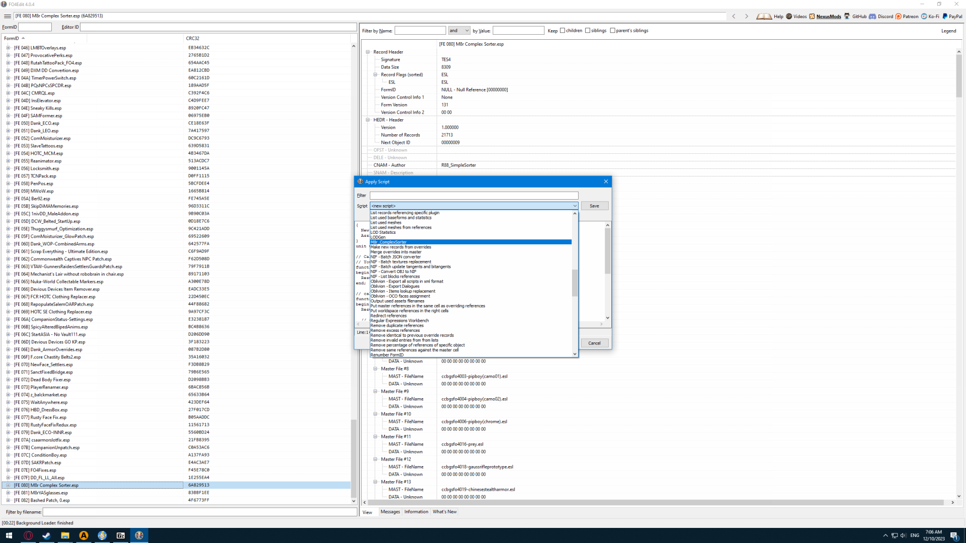
Task: Navigate back with the left arrow
Action: [734, 16]
